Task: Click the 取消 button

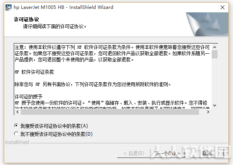Action: [207, 153]
